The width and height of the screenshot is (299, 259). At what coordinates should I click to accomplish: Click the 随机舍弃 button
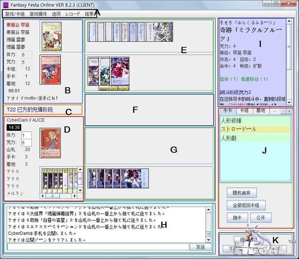(x=242, y=193)
